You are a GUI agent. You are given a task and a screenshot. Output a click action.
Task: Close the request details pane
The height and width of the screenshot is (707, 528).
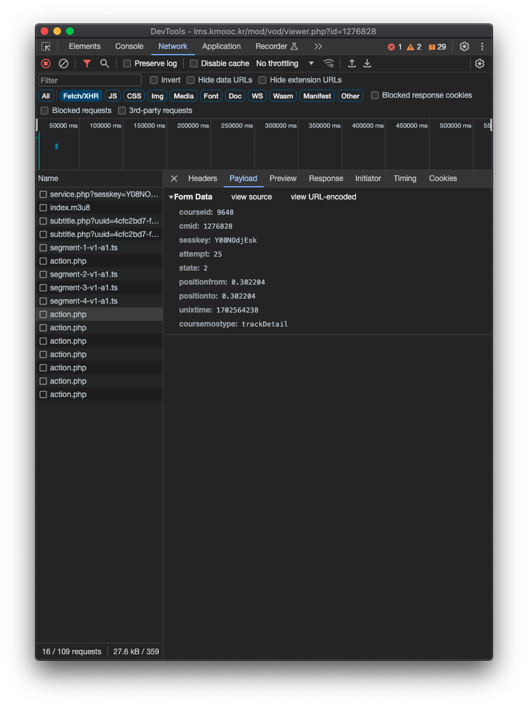tap(174, 178)
